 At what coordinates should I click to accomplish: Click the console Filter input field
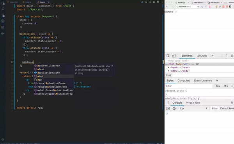(215, 108)
